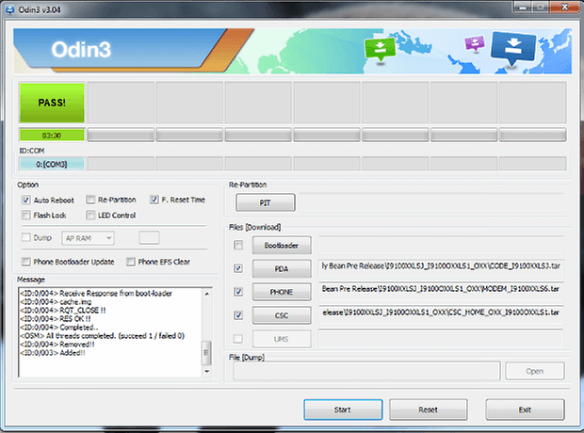This screenshot has height=433, width=584.
Task: Click the 'cache.img' log line
Action: [56, 302]
